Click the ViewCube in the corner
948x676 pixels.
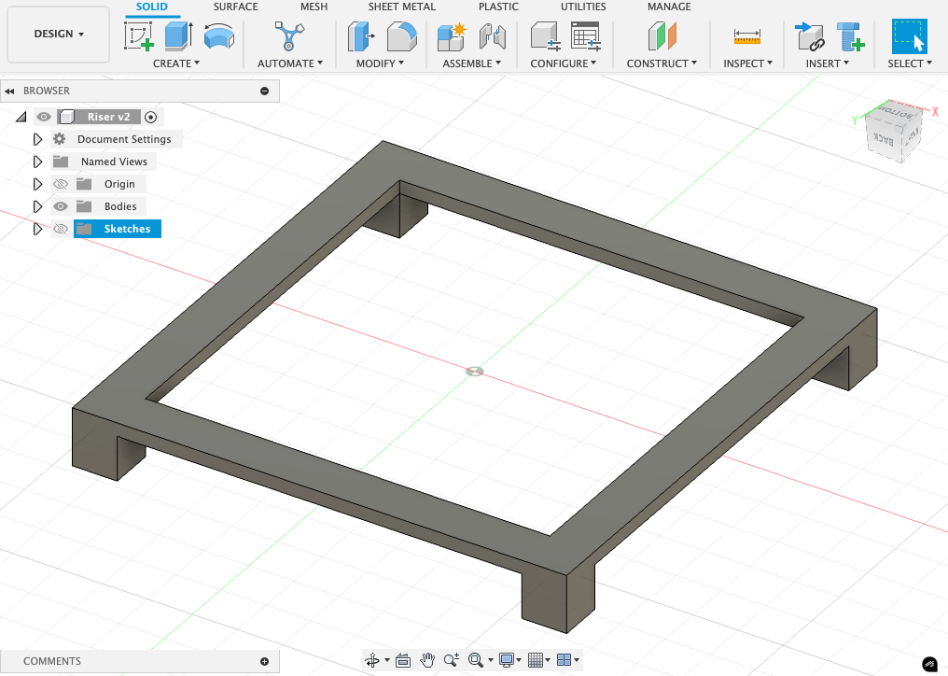(x=894, y=131)
